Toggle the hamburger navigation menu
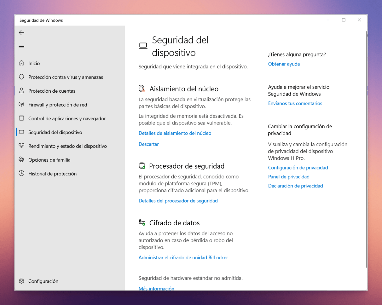This screenshot has width=382, height=305. [21, 46]
